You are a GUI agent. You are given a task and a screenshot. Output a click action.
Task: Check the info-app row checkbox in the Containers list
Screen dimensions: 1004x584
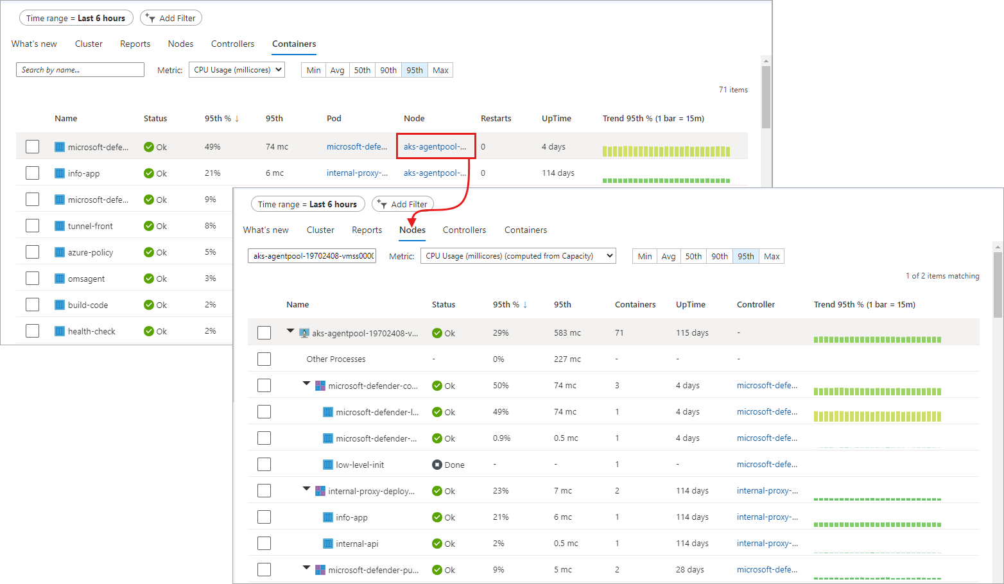click(x=33, y=173)
